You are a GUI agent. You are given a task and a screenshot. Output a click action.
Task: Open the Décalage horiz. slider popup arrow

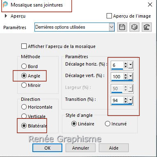click(x=130, y=65)
